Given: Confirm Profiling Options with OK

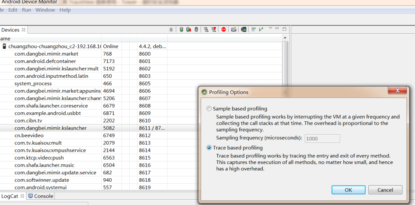Looking at the screenshot, I should pyautogui.click(x=348, y=190).
